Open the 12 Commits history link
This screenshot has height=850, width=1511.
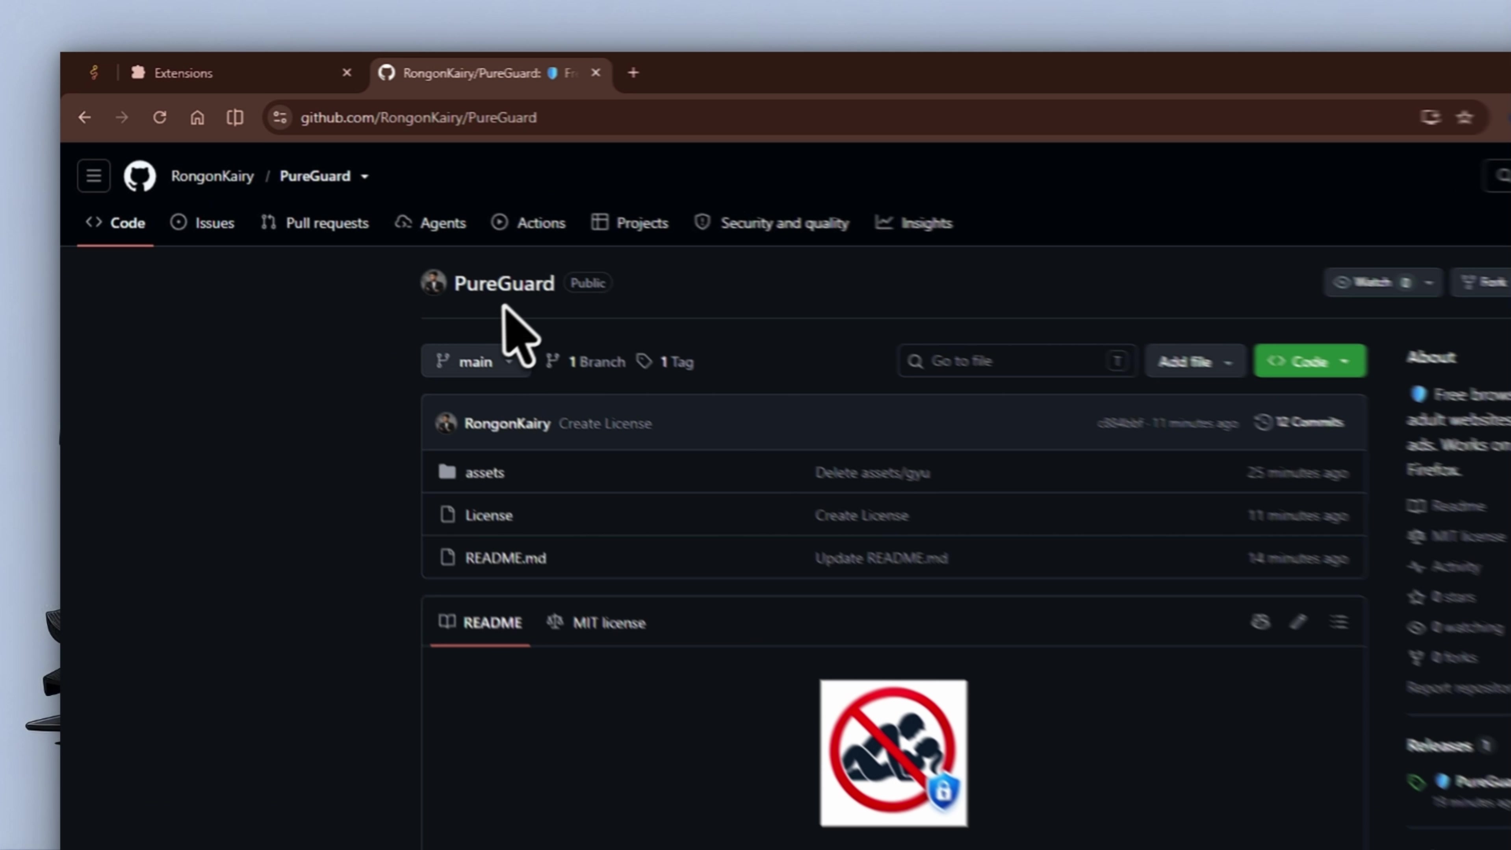[x=1299, y=422]
